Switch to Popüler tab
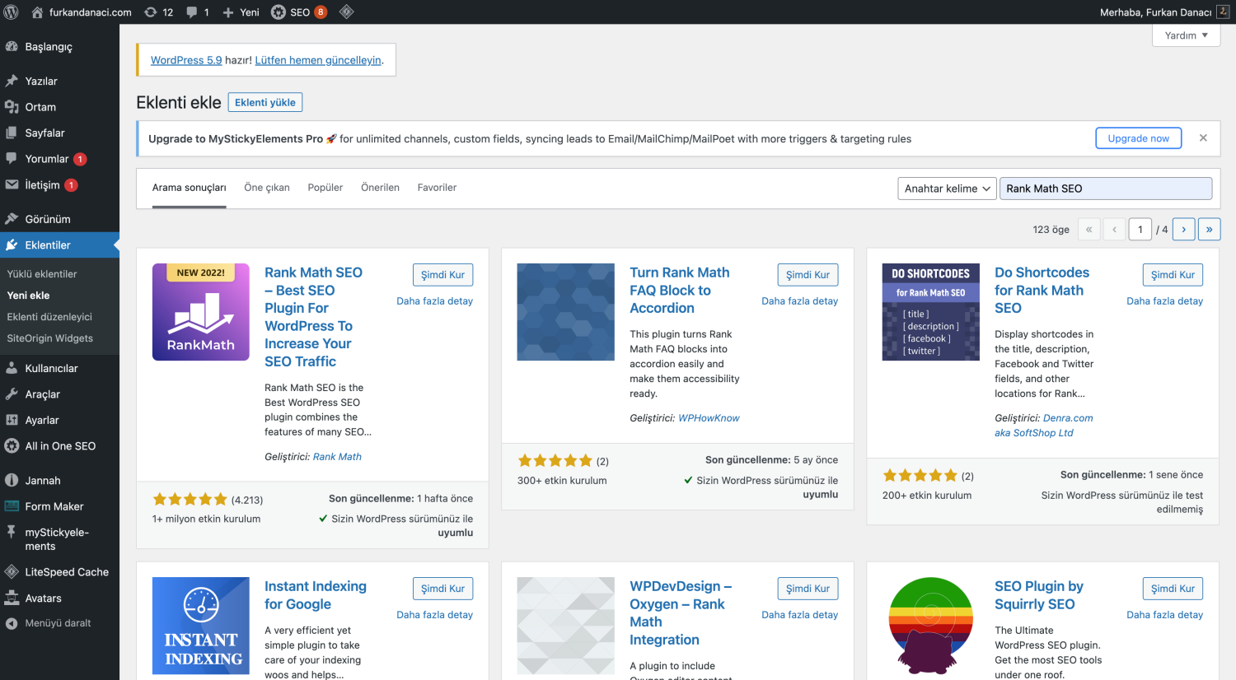The height and width of the screenshot is (680, 1236). pos(325,188)
